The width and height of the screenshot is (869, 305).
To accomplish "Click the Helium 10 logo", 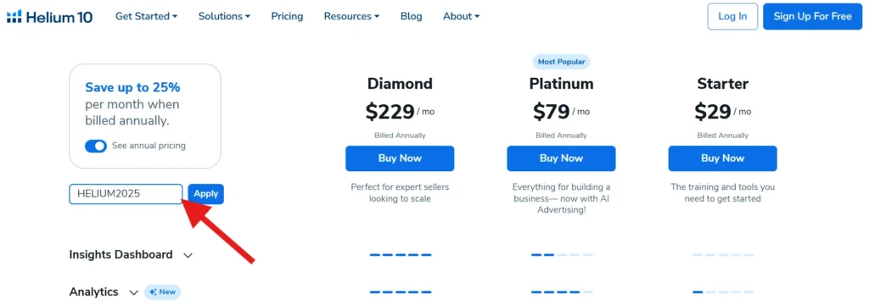I will point(49,17).
